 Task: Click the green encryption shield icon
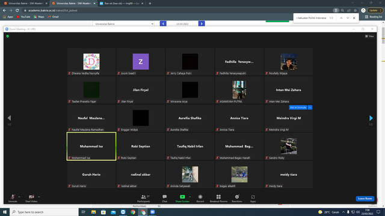pyautogui.click(x=8, y=36)
